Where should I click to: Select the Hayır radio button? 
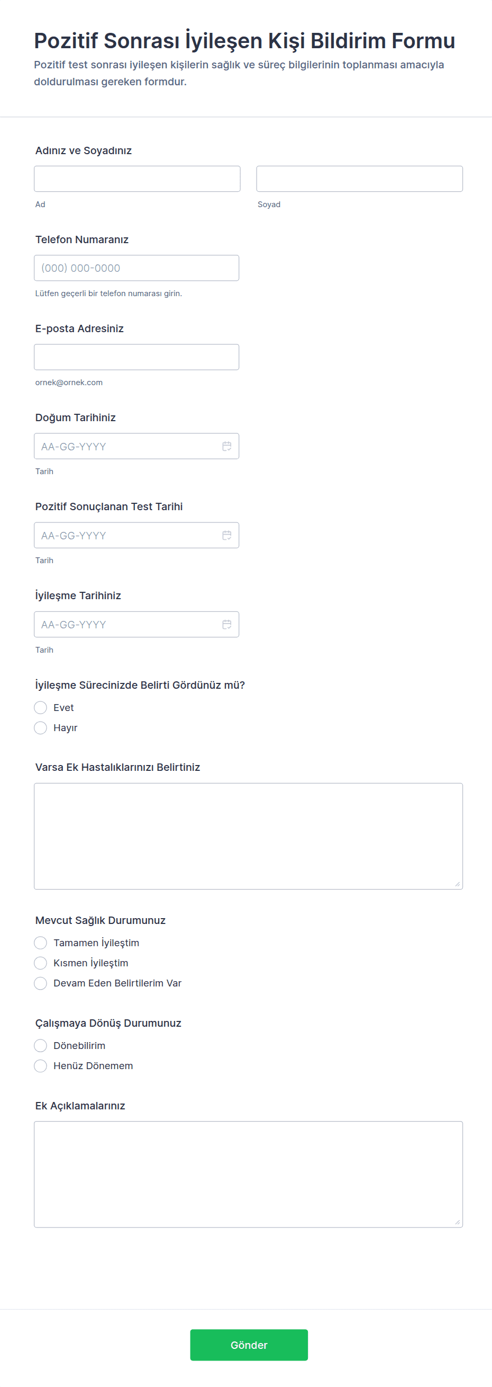pyautogui.click(x=40, y=727)
